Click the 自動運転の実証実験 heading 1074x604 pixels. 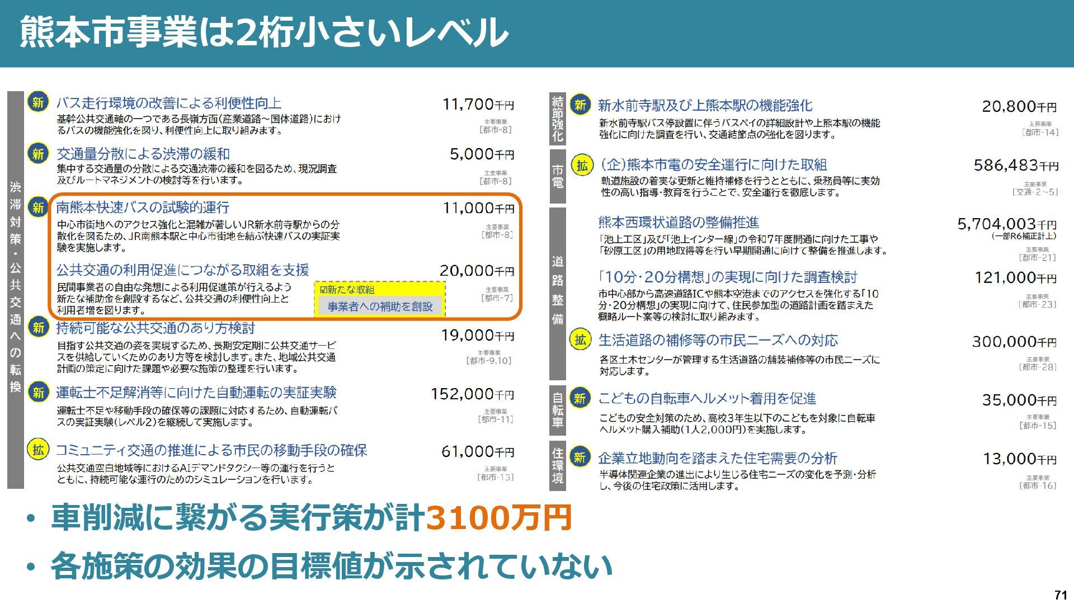pos(196,393)
